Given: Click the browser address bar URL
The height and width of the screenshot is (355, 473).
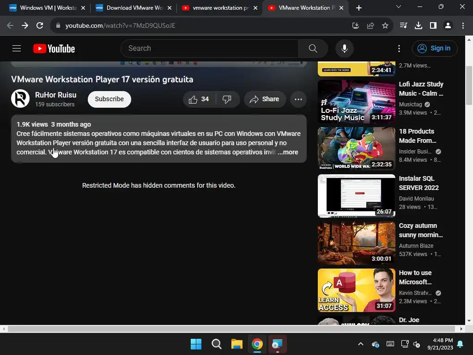Looking at the screenshot, I should tap(120, 26).
